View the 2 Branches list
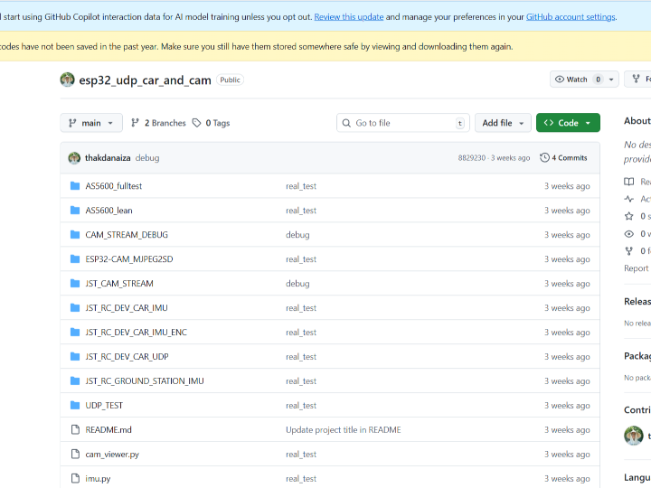 pos(158,123)
